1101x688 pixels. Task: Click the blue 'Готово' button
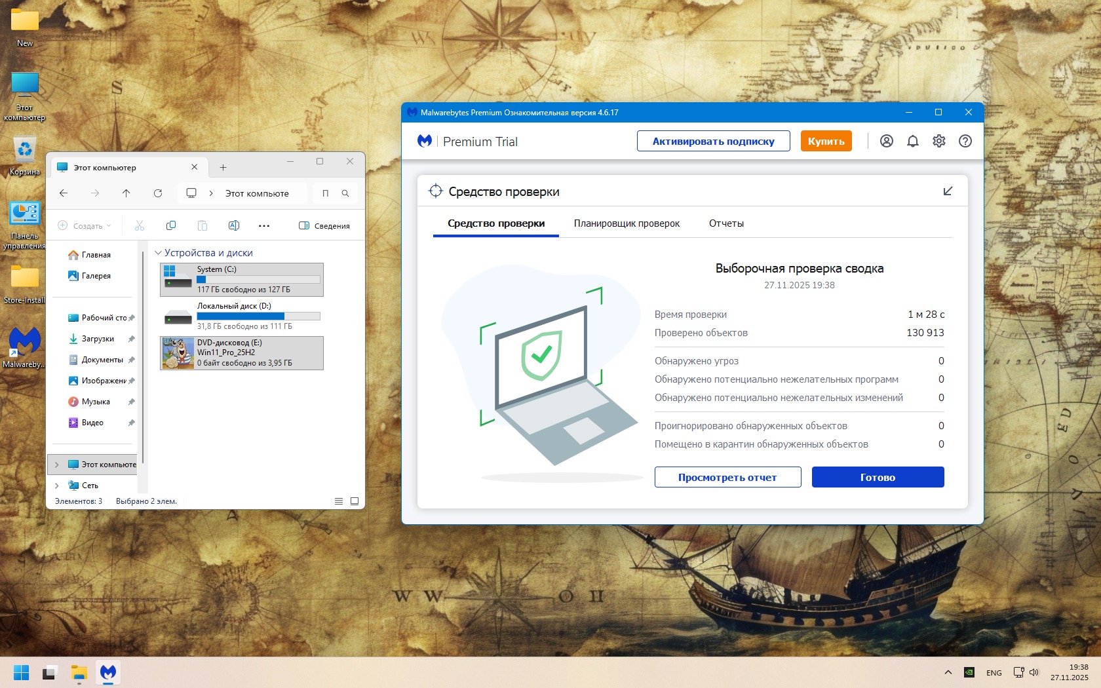pyautogui.click(x=878, y=477)
